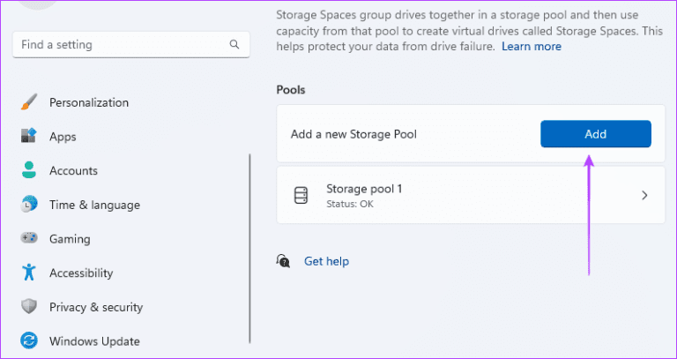Viewport: 677px width, 359px height.
Task: Click the Accounts person icon
Action: tap(29, 170)
